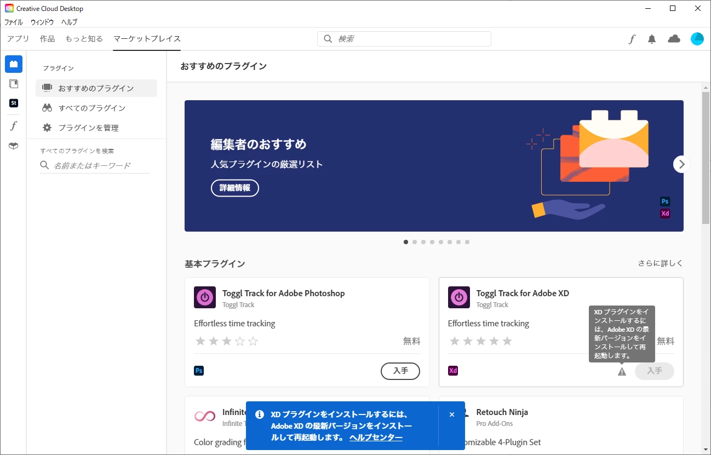Open the ファイル menu
711x455 pixels.
coord(14,22)
